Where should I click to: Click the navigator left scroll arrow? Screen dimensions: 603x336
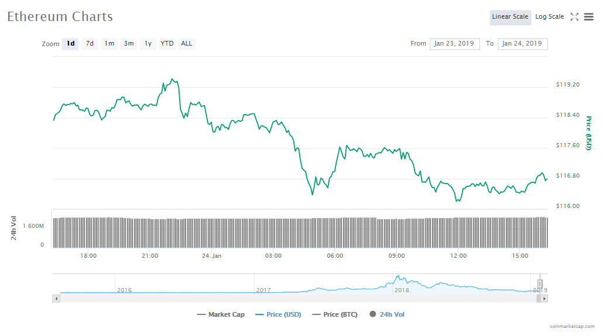coord(56,299)
